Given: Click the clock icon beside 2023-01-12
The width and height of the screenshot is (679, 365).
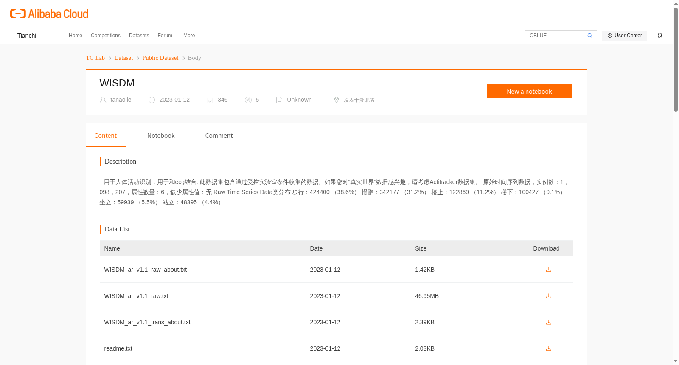Looking at the screenshot, I should (x=152, y=100).
